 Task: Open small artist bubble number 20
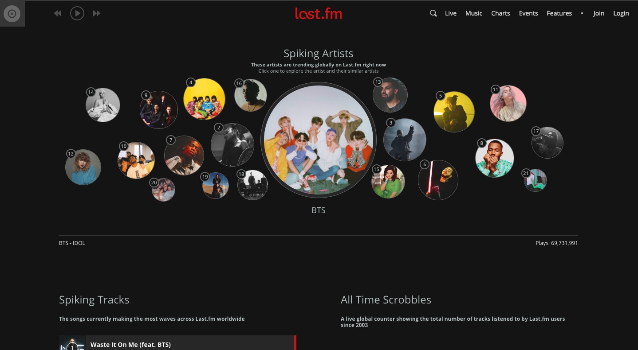(x=163, y=190)
